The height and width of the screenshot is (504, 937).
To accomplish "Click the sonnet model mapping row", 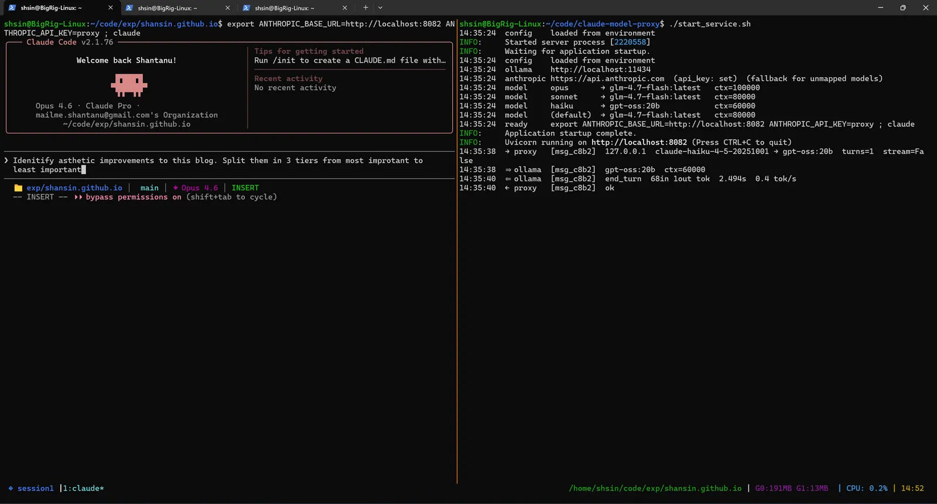I will click(x=607, y=97).
